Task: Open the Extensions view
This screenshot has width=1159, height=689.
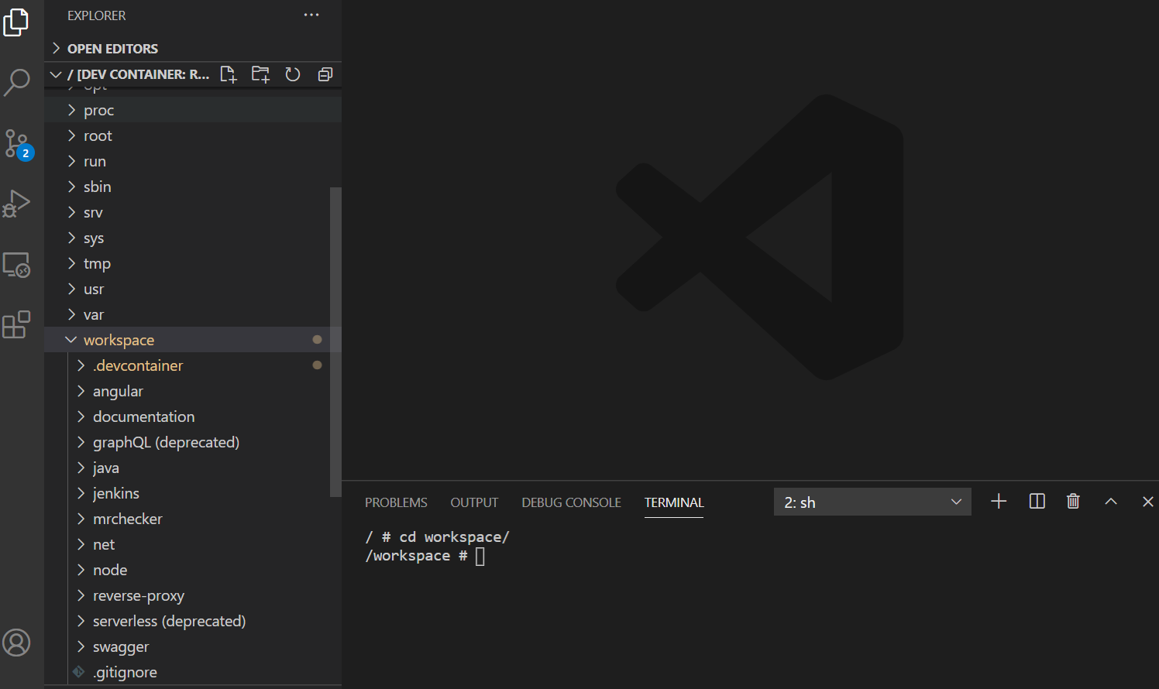Action: [17, 325]
